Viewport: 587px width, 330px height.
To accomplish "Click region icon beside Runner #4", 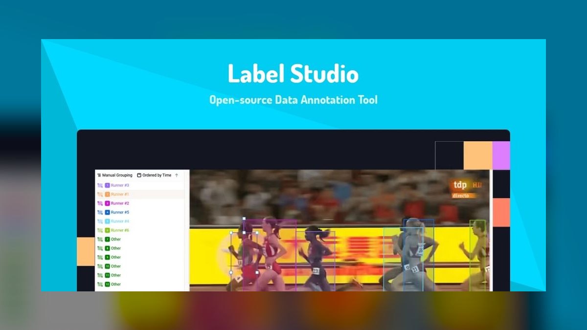I will click(x=100, y=221).
